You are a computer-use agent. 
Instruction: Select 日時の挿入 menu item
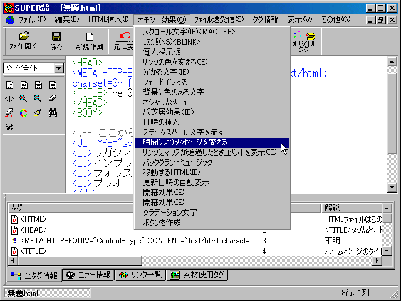[212, 122]
